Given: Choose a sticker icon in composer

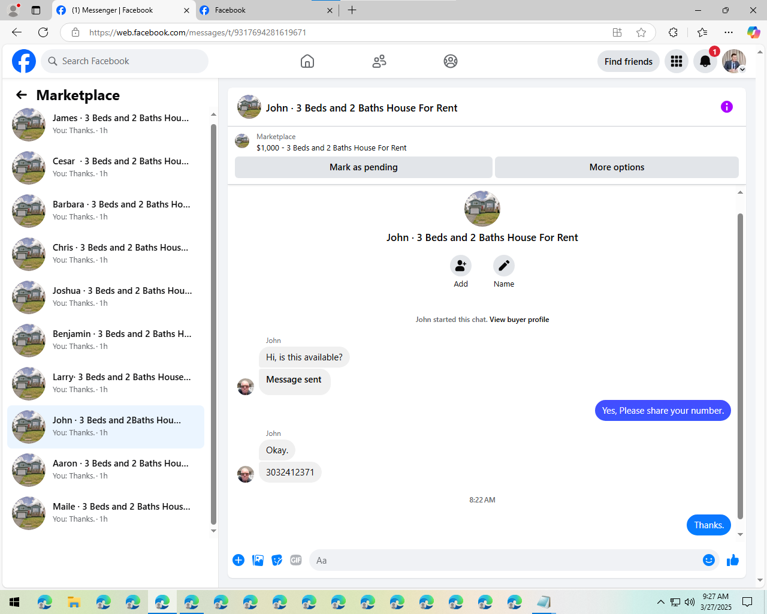Looking at the screenshot, I should point(277,560).
